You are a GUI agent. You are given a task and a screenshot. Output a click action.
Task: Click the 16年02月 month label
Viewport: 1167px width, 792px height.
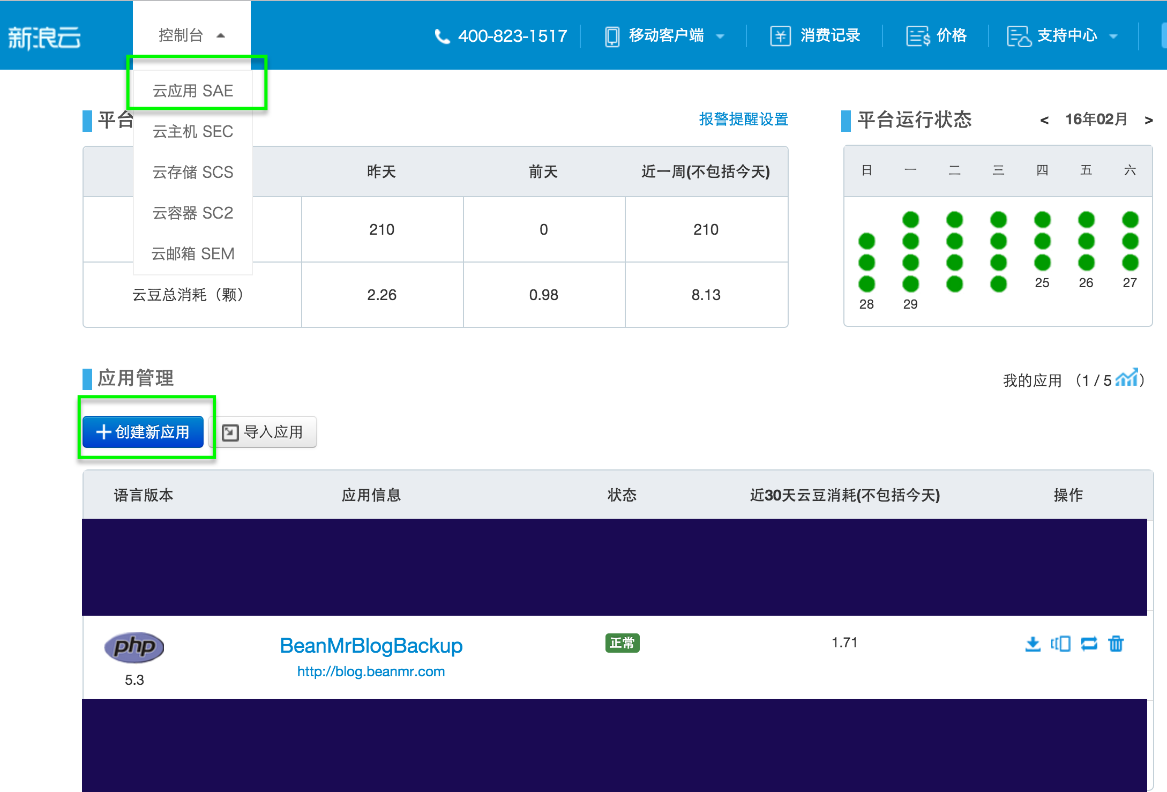click(x=1096, y=119)
